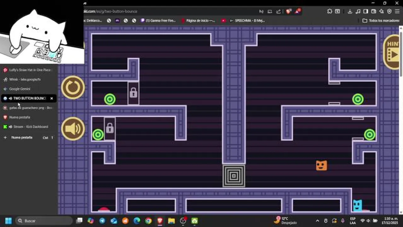Image resolution: width=403 pixels, height=227 pixels.
Task: Expand the system tray hidden icons chevron
Action: pos(317,221)
